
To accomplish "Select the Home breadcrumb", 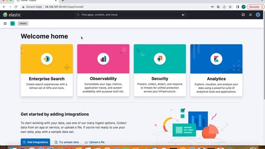I will 23,24.
